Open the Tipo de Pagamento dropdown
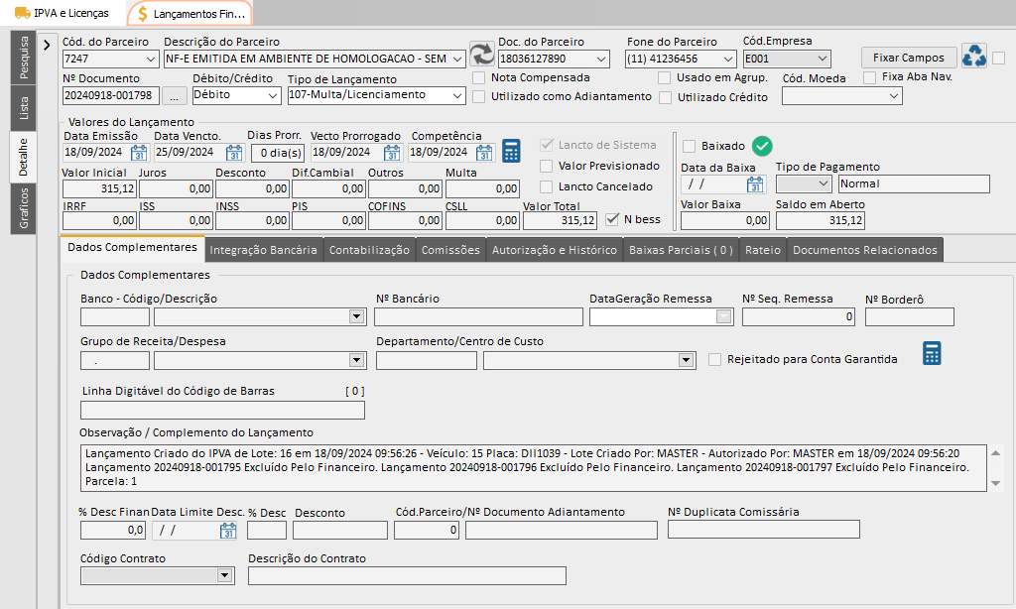The image size is (1016, 609). (823, 184)
